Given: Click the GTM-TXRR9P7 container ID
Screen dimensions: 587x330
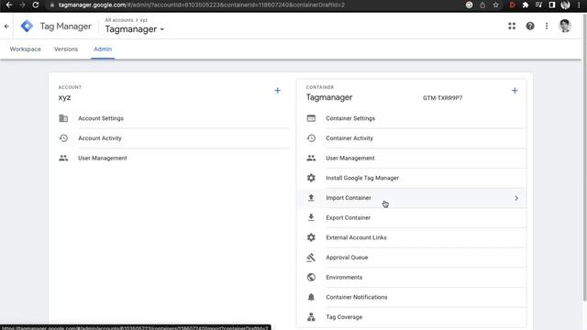Looking at the screenshot, I should click(442, 98).
